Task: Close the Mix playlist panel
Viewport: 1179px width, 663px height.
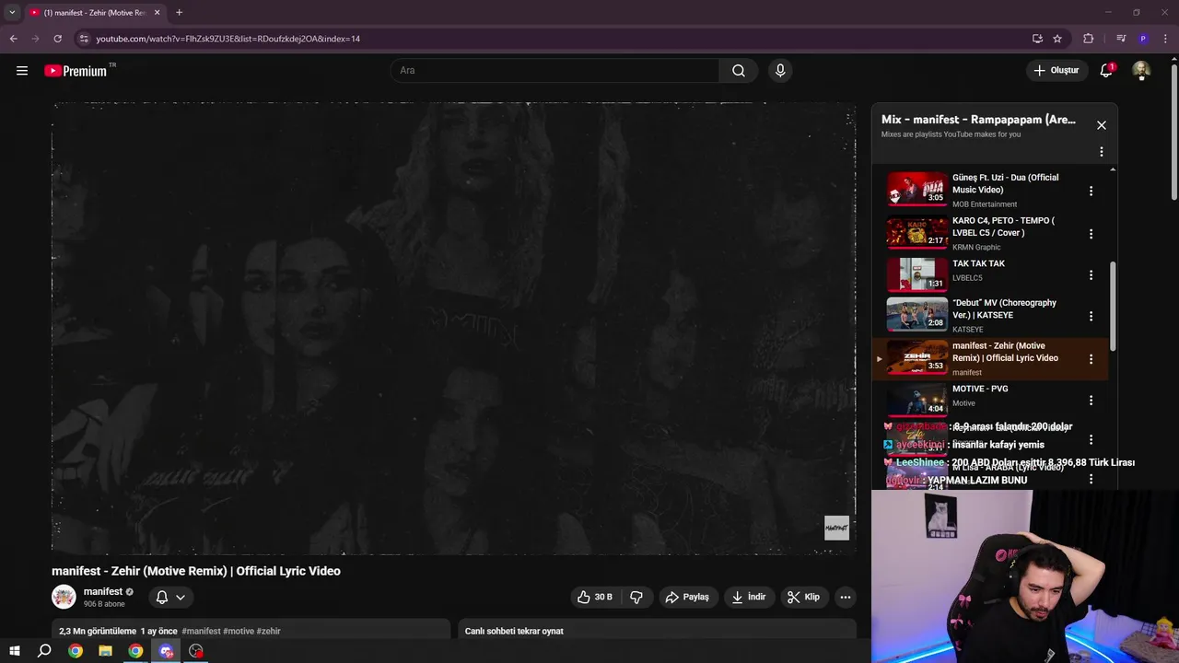Action: (x=1101, y=125)
